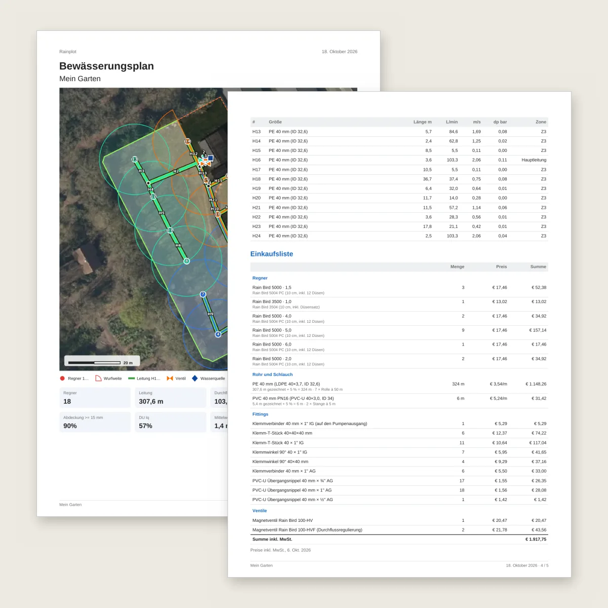Click the Menge column header in the Einkaufsliste
The height and width of the screenshot is (608, 608).
click(458, 267)
